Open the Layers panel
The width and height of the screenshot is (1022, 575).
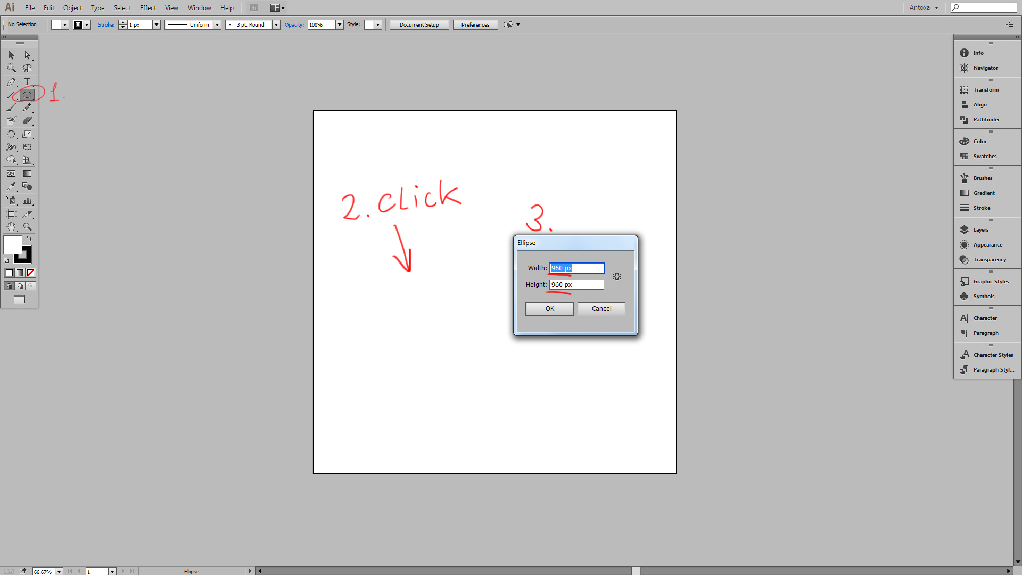(980, 230)
